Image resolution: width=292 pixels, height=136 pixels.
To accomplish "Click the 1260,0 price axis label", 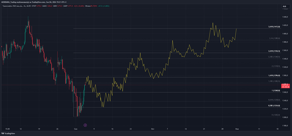I will pyautogui.click(x=285, y=92).
